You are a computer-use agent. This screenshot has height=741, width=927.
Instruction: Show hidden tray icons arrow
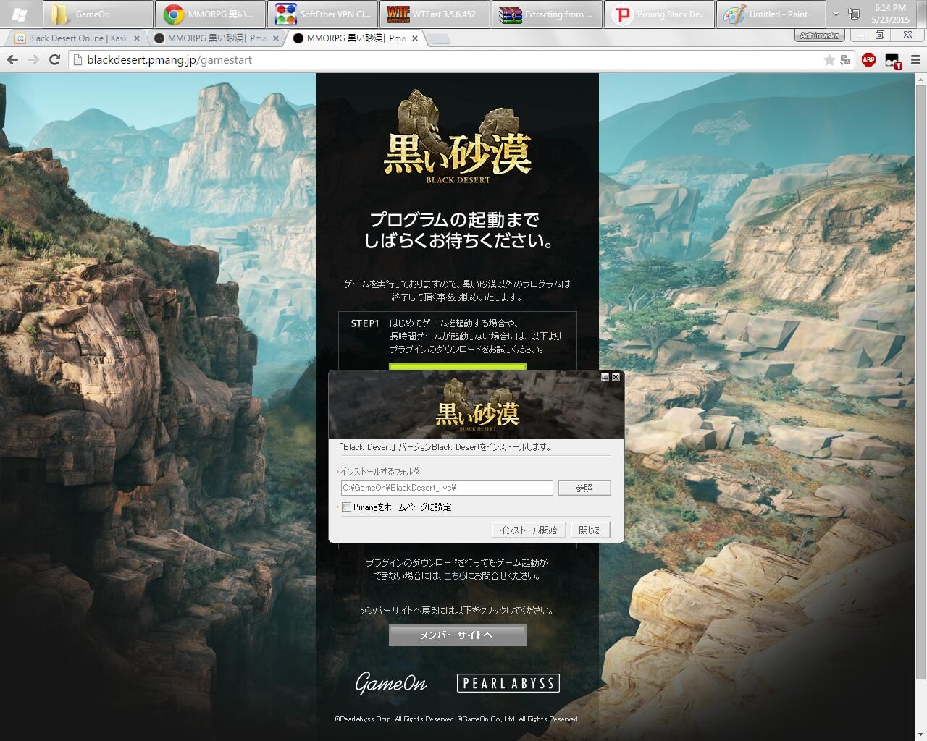pos(836,14)
